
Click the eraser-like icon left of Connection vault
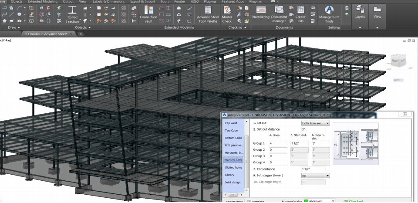[x=134, y=8]
